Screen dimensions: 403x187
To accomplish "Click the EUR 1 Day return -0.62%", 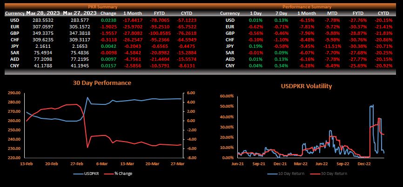I will click(x=255, y=26).
